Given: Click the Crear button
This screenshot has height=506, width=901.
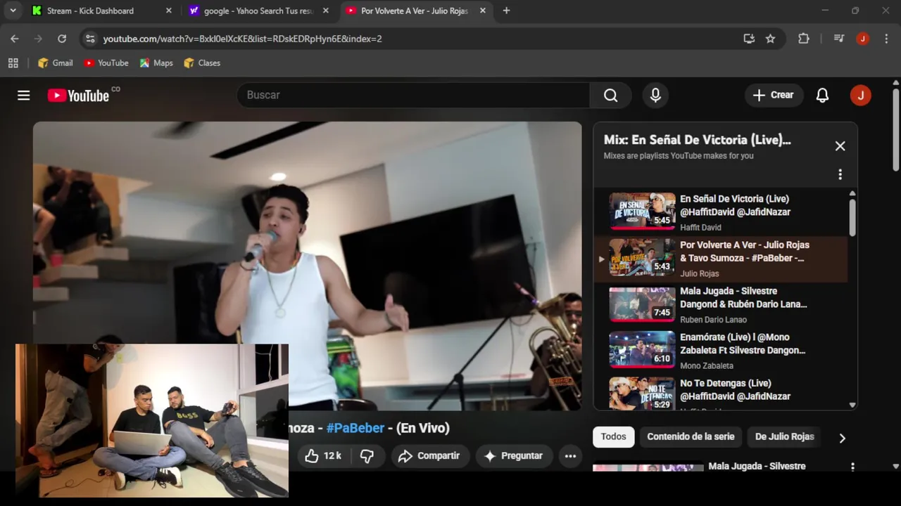Looking at the screenshot, I should click(774, 96).
